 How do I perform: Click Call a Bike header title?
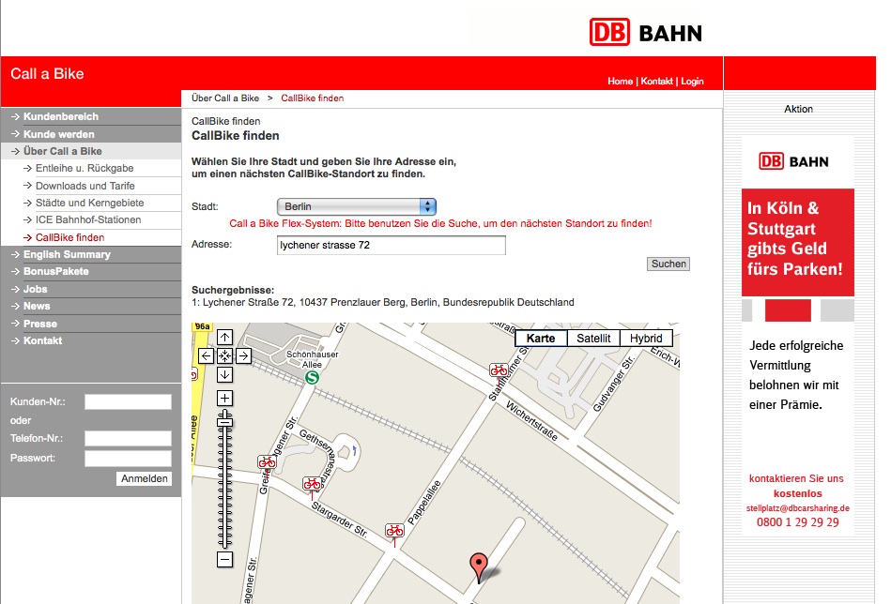point(47,74)
